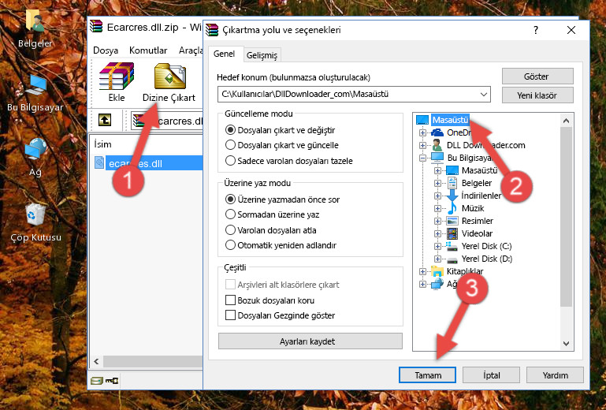Expand the Yerel Disk (D:) node

pyautogui.click(x=437, y=259)
